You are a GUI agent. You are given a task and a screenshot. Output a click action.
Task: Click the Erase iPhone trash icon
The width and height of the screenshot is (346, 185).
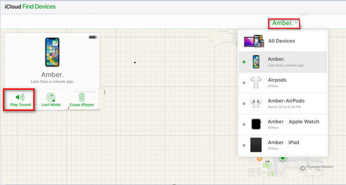pos(82,97)
